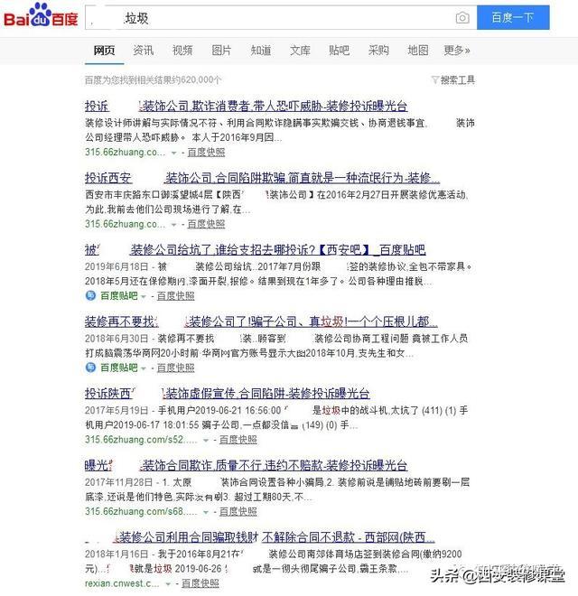Open result 装饰虚假宣传,合同陷阱
578x596 pixels.
227,394
